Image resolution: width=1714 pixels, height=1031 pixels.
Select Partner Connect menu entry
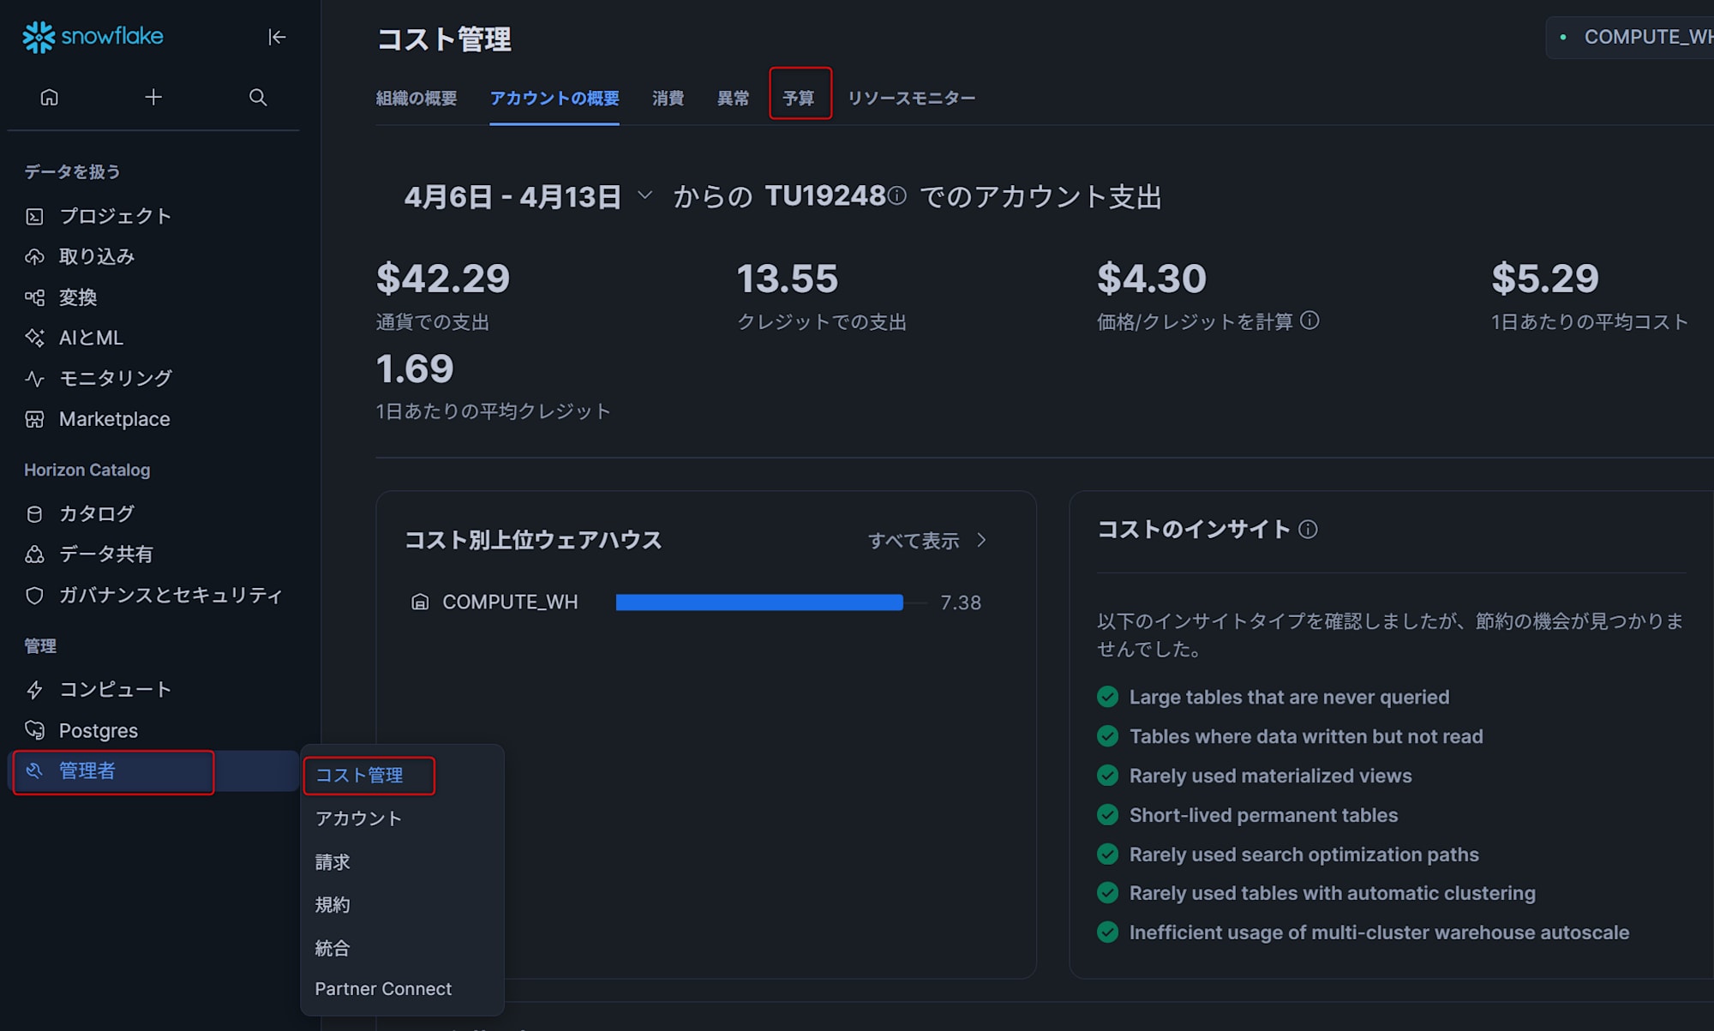click(x=383, y=989)
